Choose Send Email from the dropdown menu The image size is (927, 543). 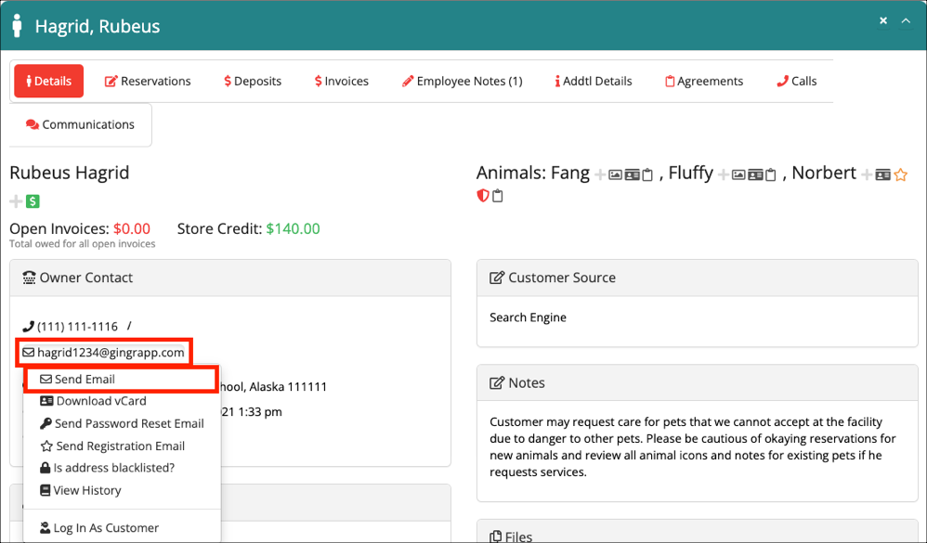click(x=121, y=380)
